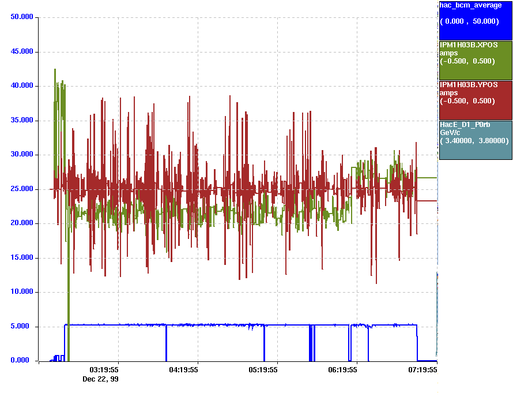Viewport: 513px width, 400px height.
Task: Select the hac_bcm_average blue legend box
Action: pos(475,20)
